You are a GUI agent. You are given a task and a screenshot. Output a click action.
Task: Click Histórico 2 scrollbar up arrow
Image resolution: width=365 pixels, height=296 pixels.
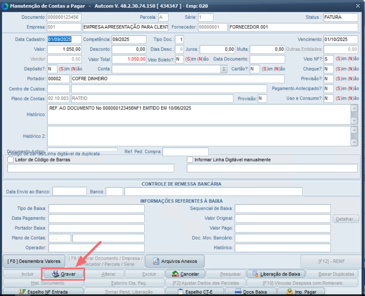354,130
